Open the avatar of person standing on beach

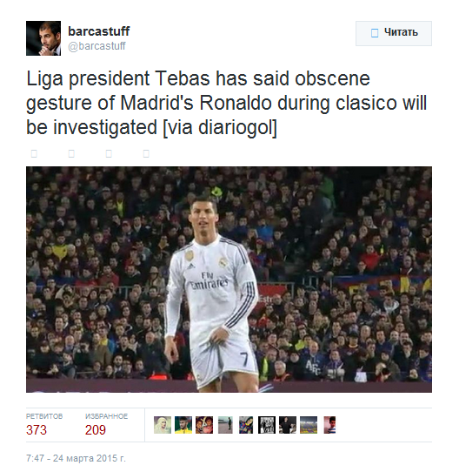pyautogui.click(x=225, y=425)
